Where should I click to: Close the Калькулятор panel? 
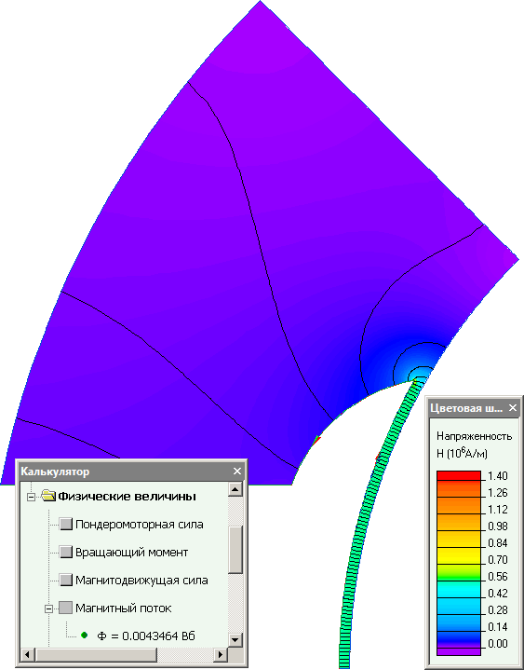pos(237,472)
